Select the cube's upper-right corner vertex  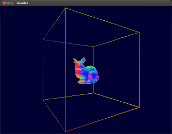coord(139,32)
